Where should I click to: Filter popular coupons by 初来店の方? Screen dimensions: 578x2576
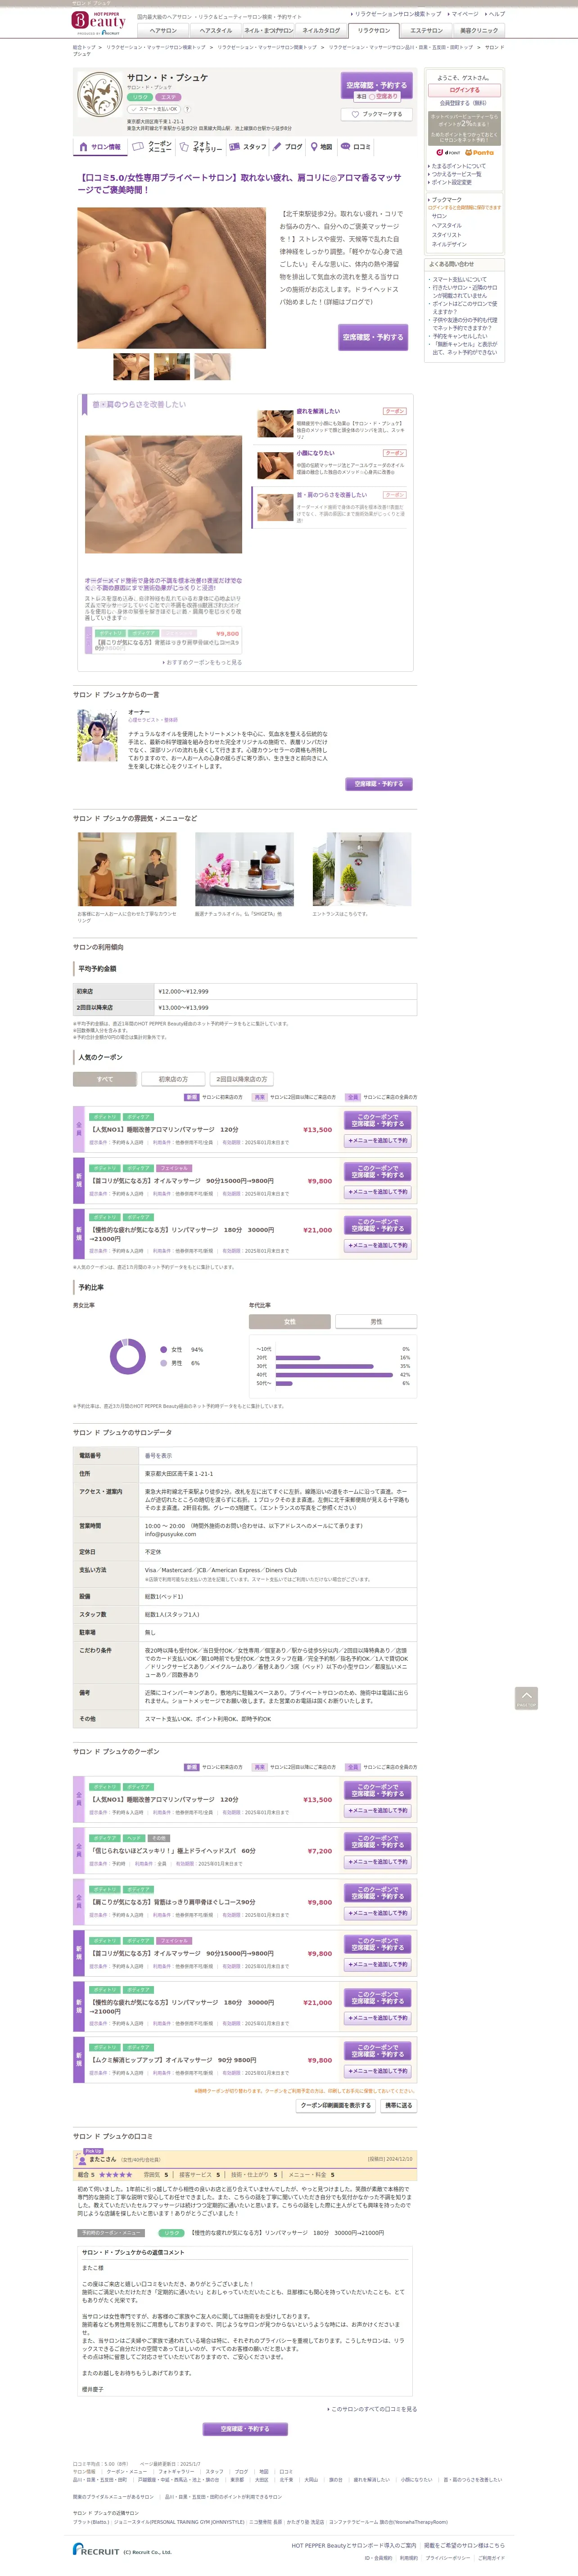[173, 1079]
